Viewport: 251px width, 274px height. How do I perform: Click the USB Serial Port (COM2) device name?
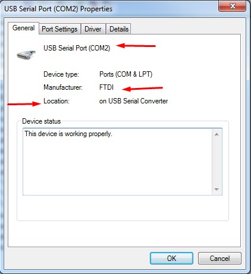pyautogui.click(x=77, y=48)
